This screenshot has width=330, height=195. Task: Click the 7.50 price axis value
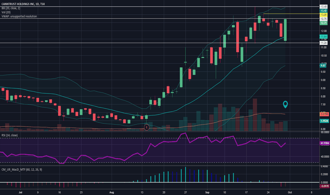[x=324, y=105]
